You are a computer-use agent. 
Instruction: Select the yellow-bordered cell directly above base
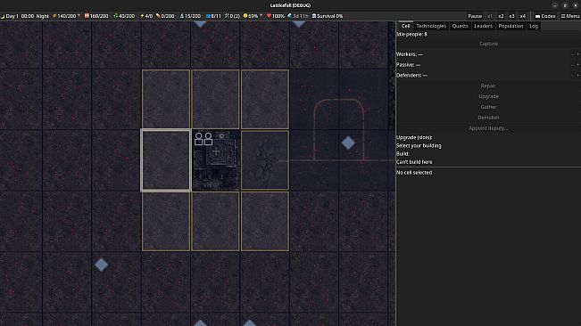(x=215, y=99)
